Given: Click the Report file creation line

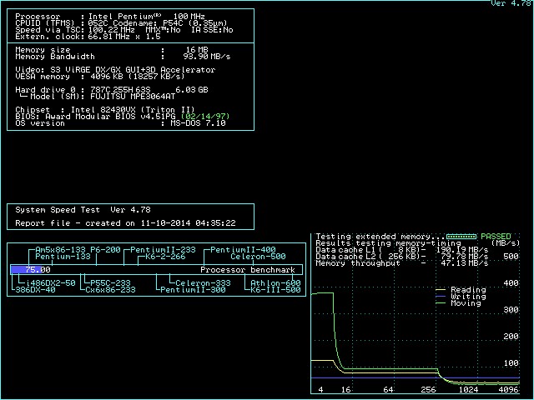Looking at the screenshot, I should click(125, 223).
